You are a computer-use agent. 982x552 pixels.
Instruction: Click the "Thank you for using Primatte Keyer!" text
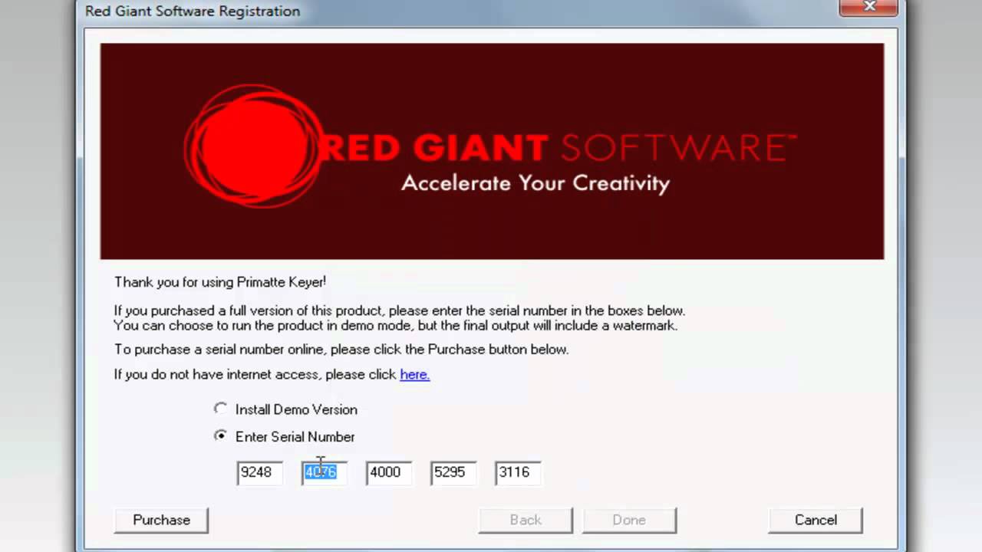coord(220,281)
